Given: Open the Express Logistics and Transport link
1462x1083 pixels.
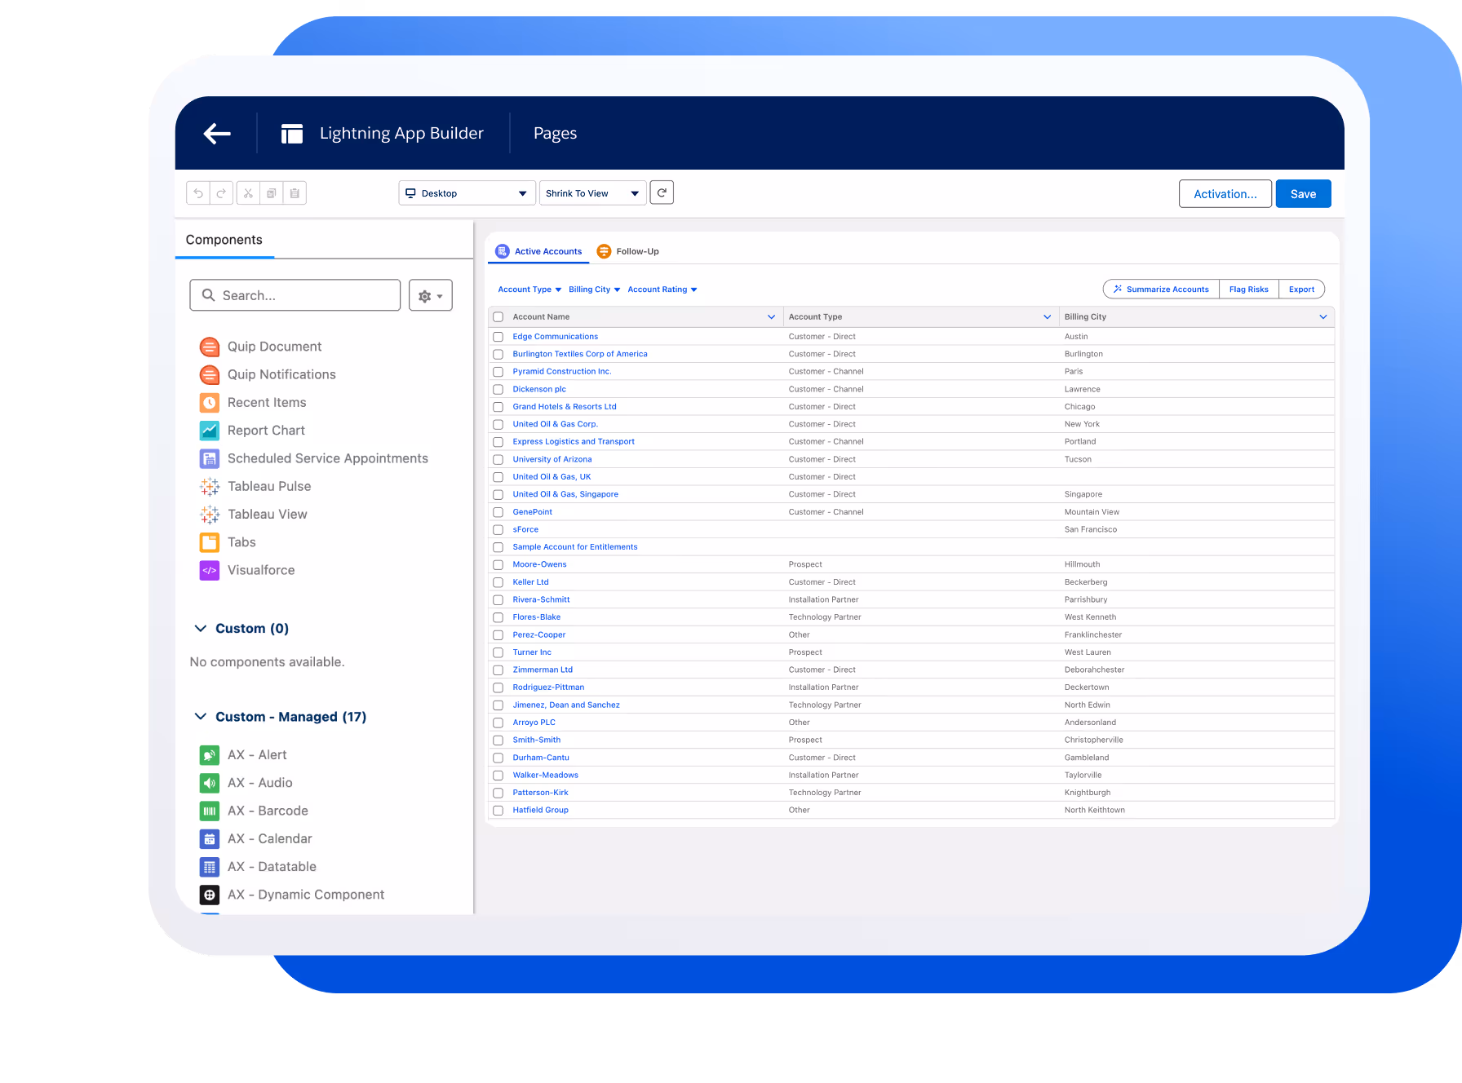Looking at the screenshot, I should pos(574,442).
